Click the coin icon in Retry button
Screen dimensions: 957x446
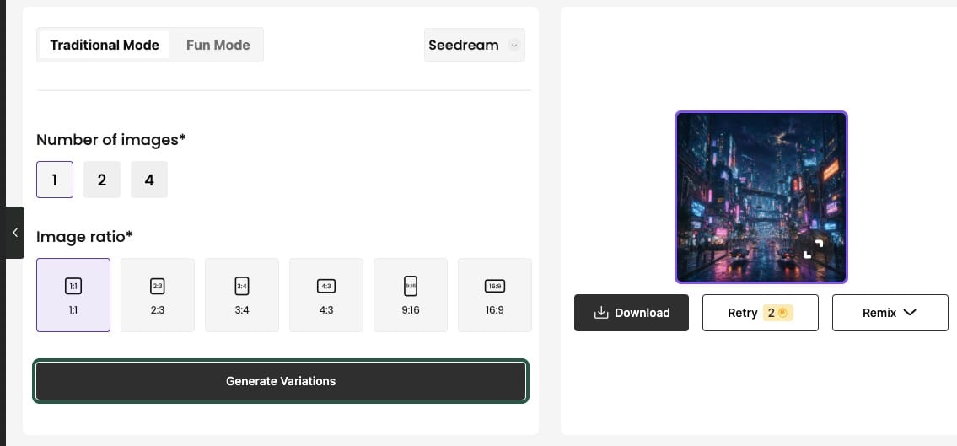click(x=782, y=313)
